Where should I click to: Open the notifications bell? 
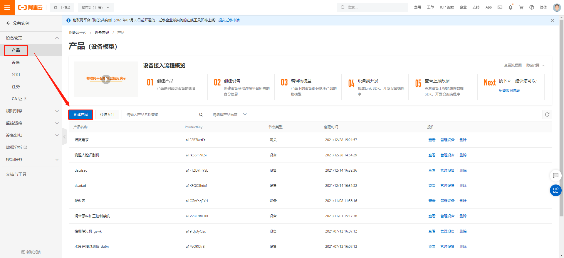click(x=511, y=7)
